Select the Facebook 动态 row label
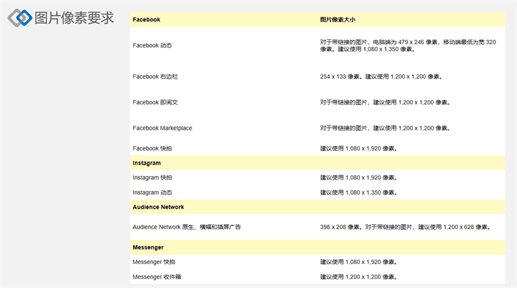Image resolution: width=517 pixels, height=288 pixels. [x=153, y=45]
